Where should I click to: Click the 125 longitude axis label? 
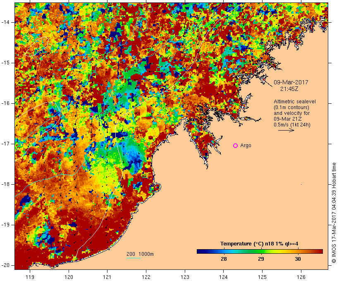(x=263, y=277)
